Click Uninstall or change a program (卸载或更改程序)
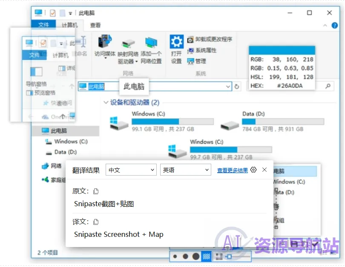 (210, 39)
